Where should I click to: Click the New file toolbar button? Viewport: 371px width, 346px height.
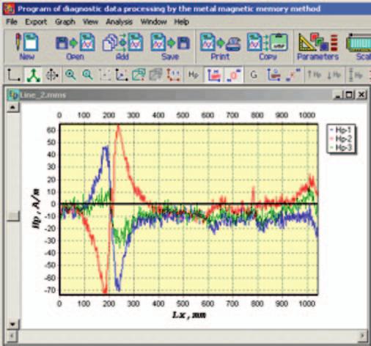27,46
